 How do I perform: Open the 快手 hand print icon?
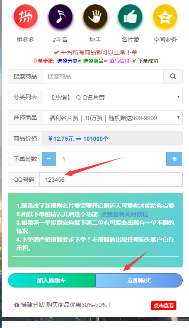click(x=95, y=16)
